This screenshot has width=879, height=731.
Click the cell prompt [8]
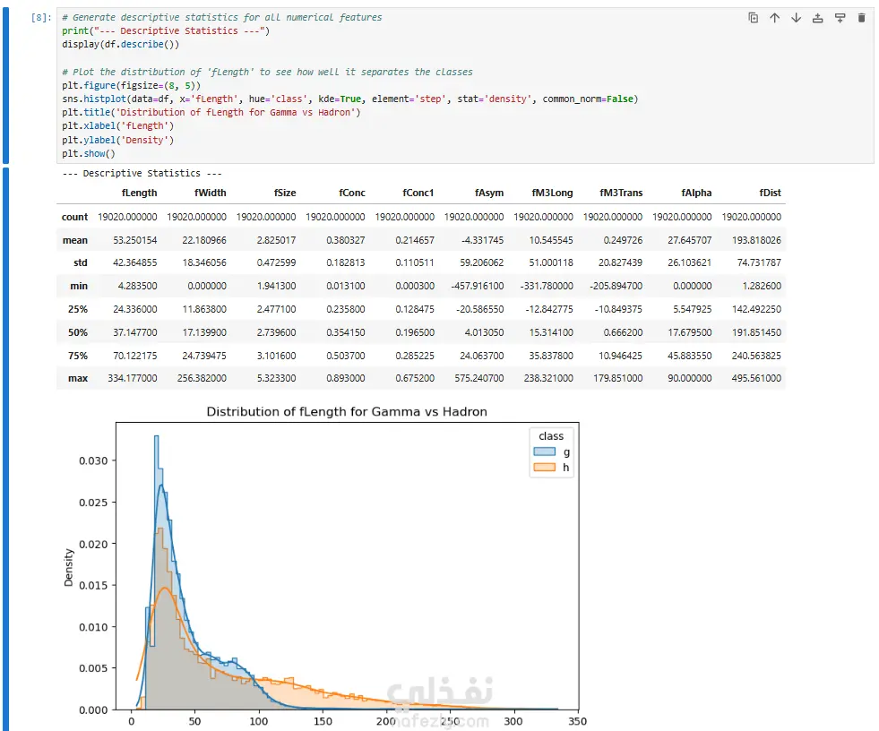pos(41,17)
